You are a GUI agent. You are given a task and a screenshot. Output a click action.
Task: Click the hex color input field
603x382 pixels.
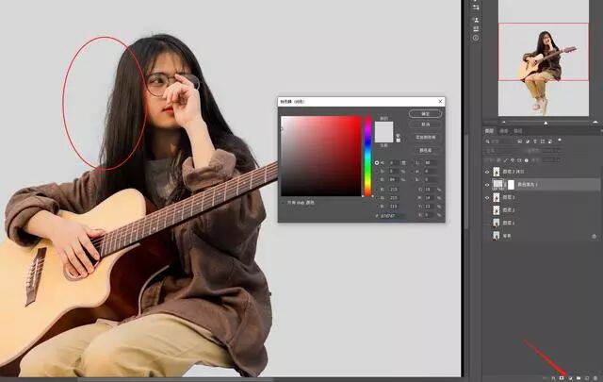[392, 216]
